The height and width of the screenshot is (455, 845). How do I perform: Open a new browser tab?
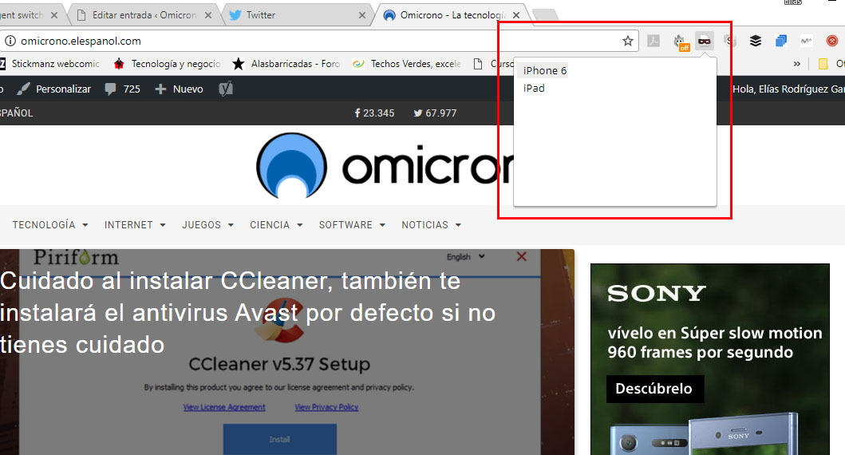(545, 15)
